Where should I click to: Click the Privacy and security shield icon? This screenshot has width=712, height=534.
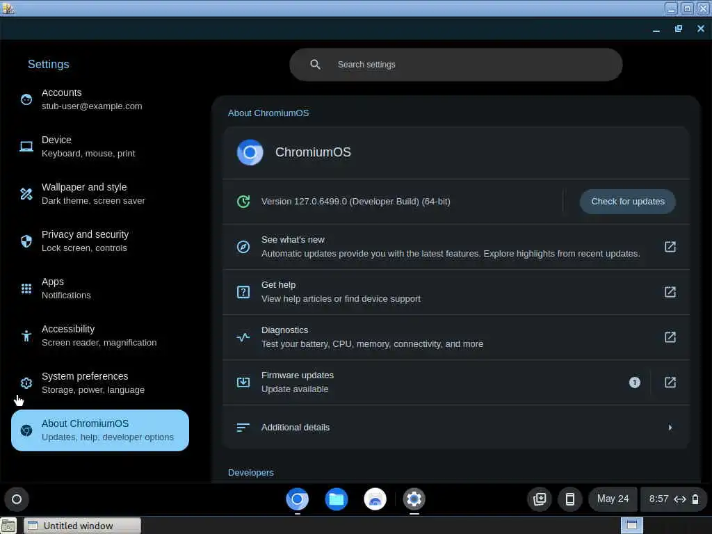26,241
